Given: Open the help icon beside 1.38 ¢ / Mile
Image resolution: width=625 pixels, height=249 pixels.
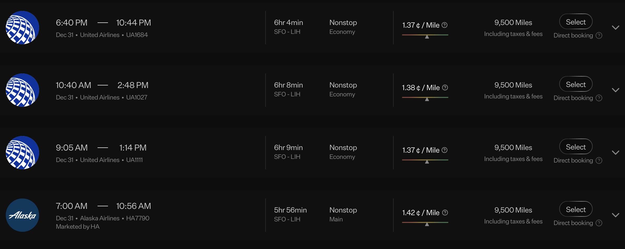Looking at the screenshot, I should coord(445,88).
